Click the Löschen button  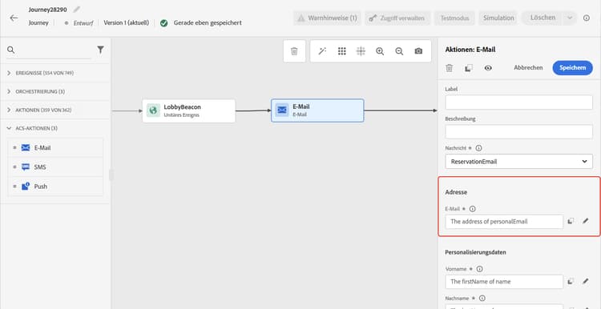[x=543, y=18]
